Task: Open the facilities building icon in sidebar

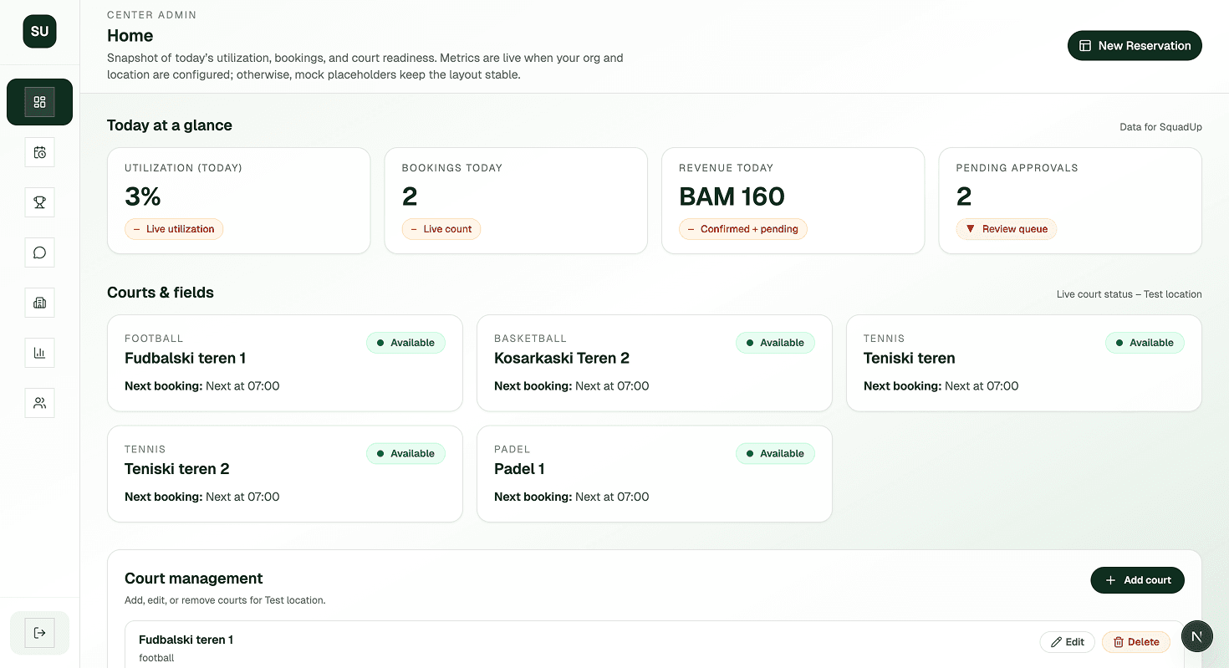Action: [39, 303]
